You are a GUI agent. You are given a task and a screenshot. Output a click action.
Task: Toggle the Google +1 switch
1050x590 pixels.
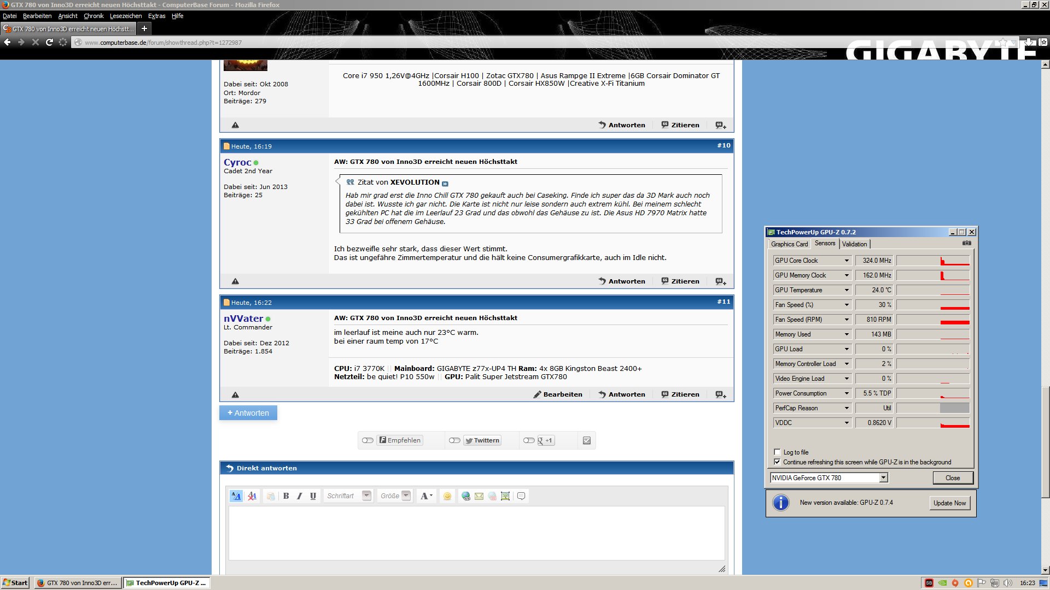(x=529, y=440)
